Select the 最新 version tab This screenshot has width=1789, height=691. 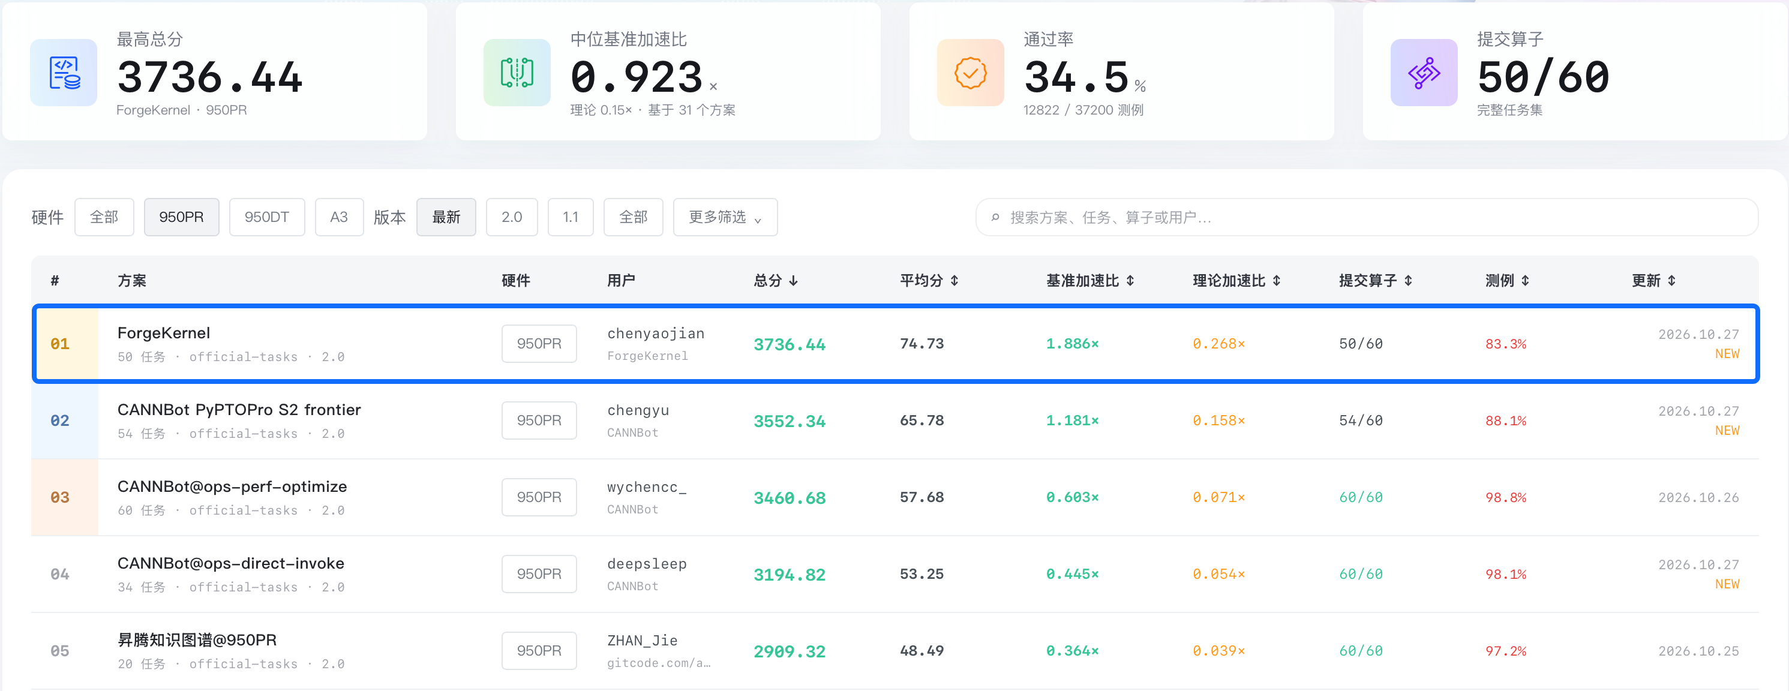(x=446, y=217)
